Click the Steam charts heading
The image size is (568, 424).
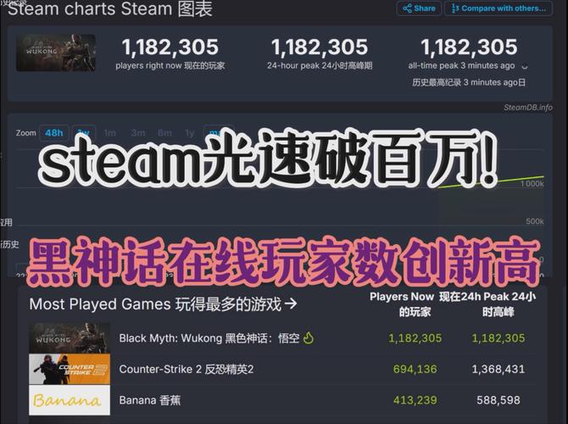click(x=110, y=9)
